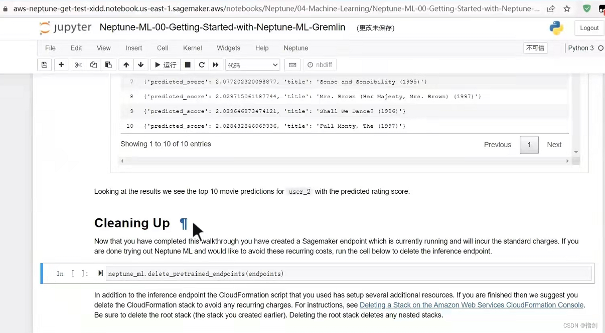Click the Python logo icon
This screenshot has height=333, width=605.
coord(556,28)
